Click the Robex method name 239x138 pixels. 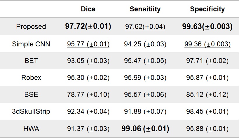coord(31,78)
